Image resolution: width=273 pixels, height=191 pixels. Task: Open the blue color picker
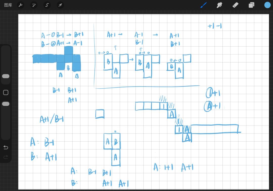pos(267,5)
